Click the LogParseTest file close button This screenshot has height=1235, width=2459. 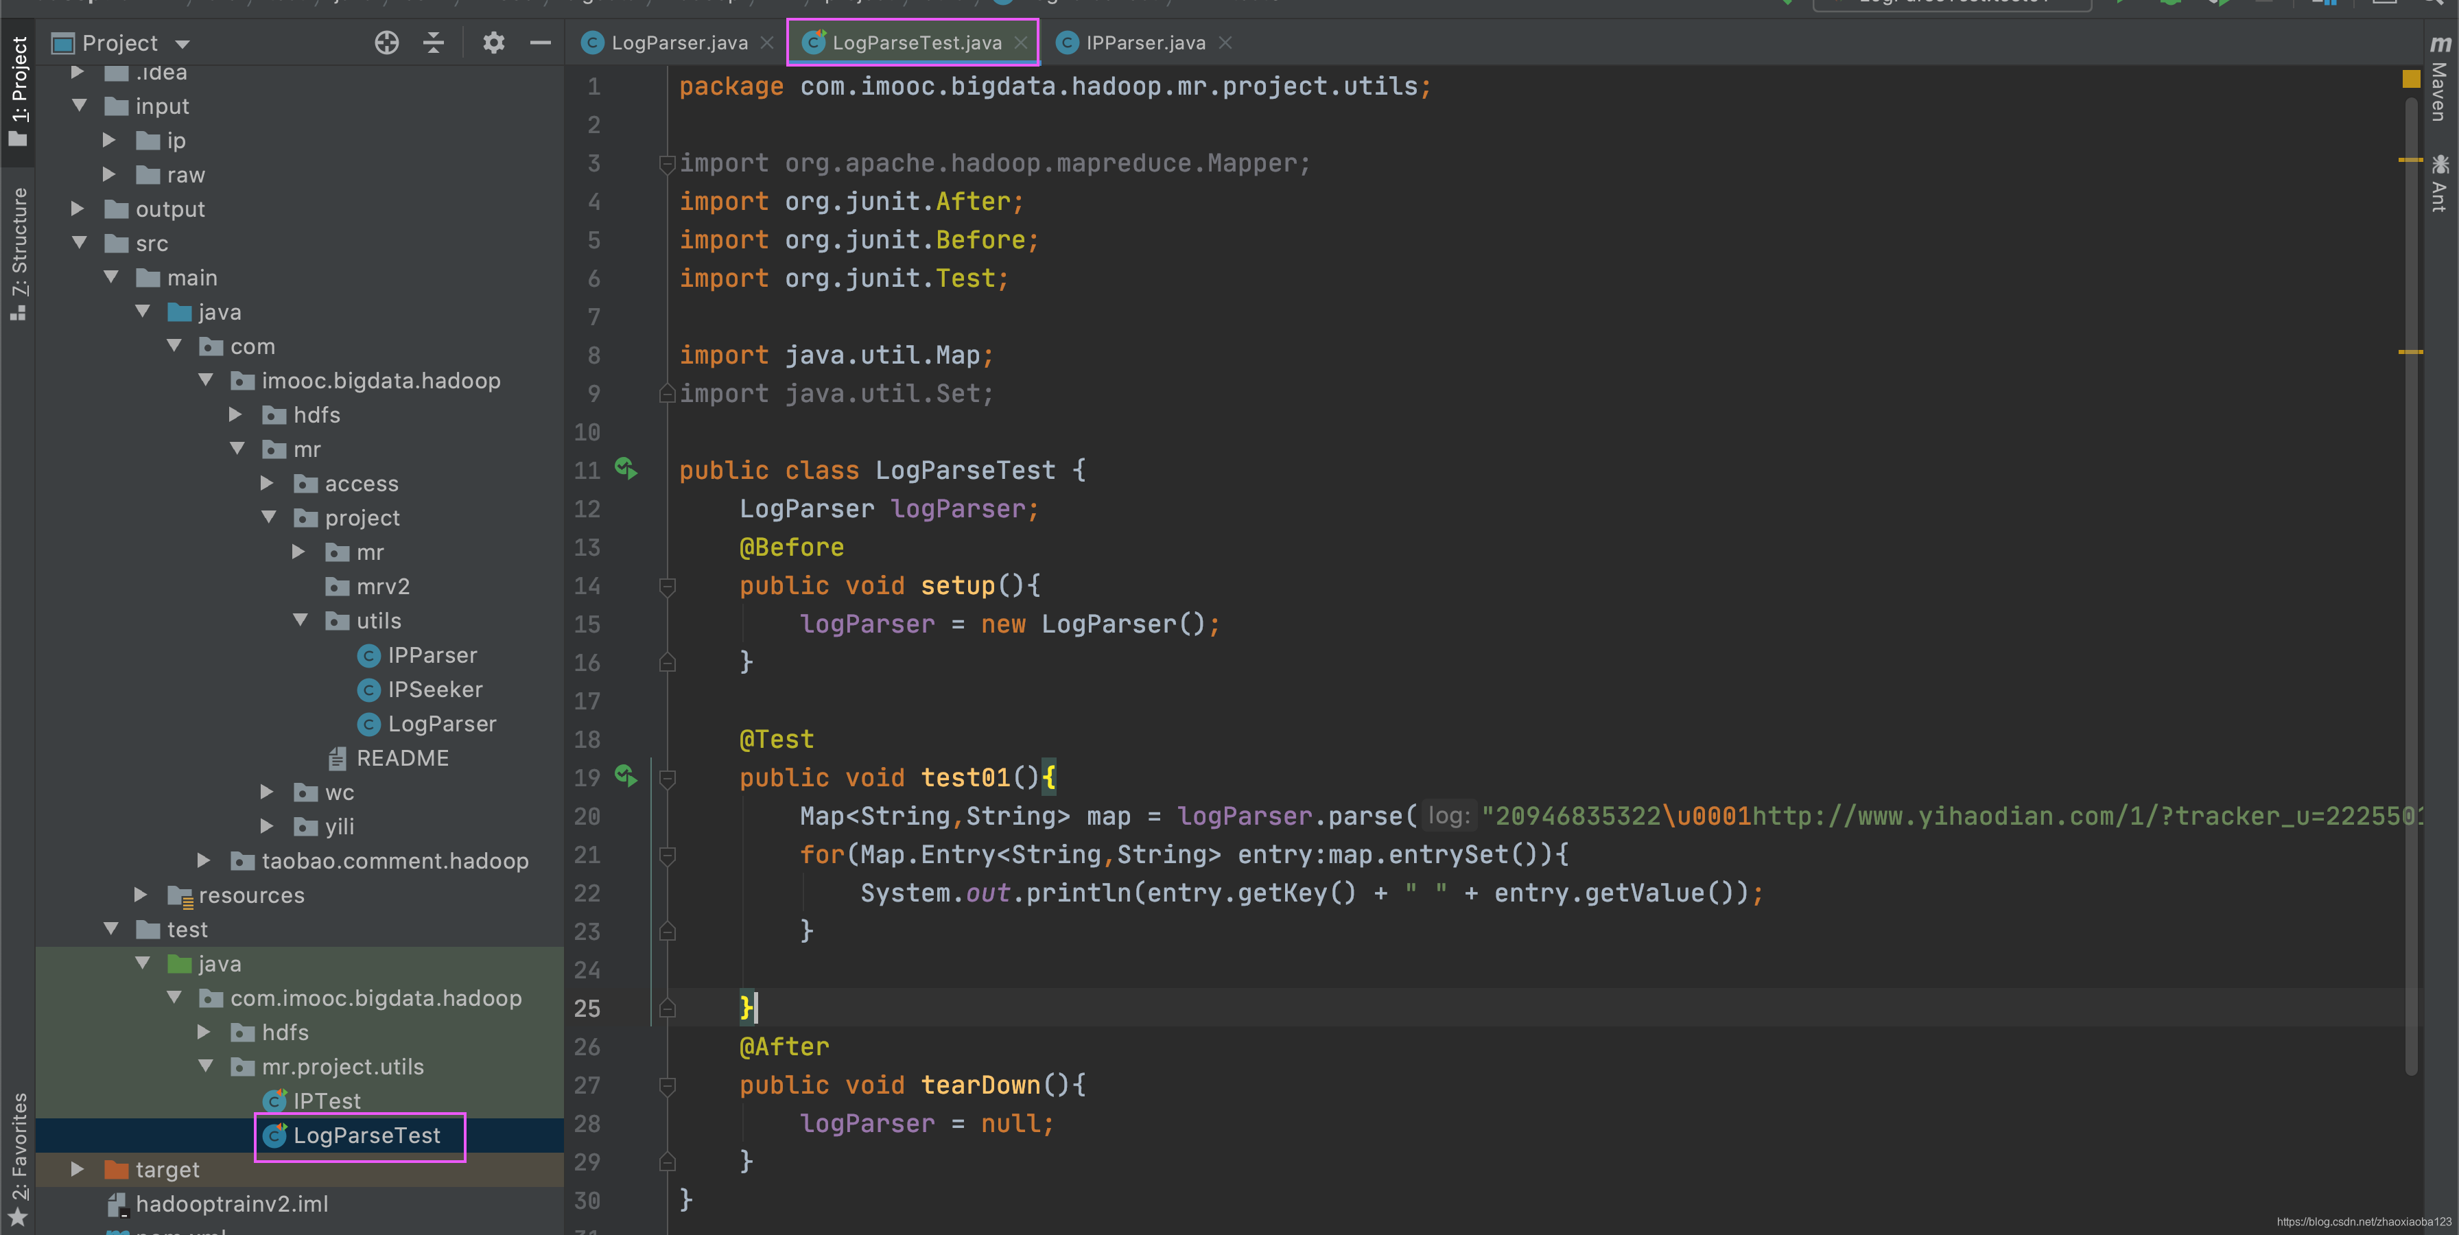coord(1022,43)
